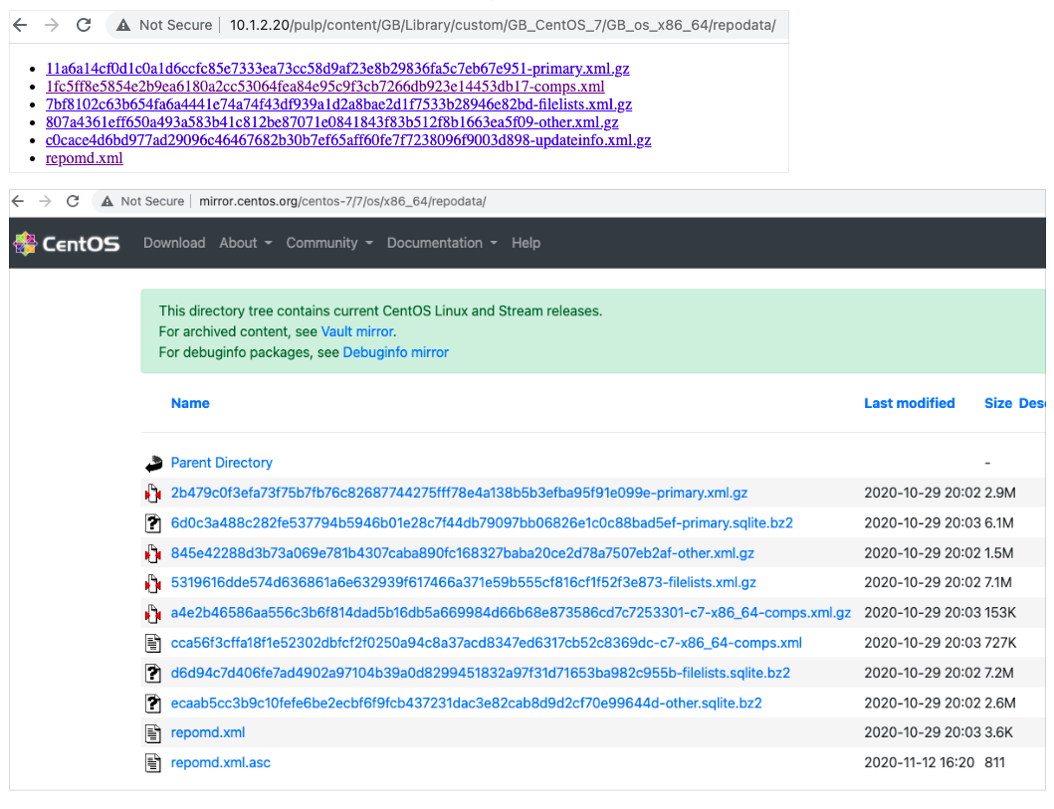Screen dimensions: 1054x809
Task: Click the 153K size of comps.xml.gz
Action: tap(1001, 613)
